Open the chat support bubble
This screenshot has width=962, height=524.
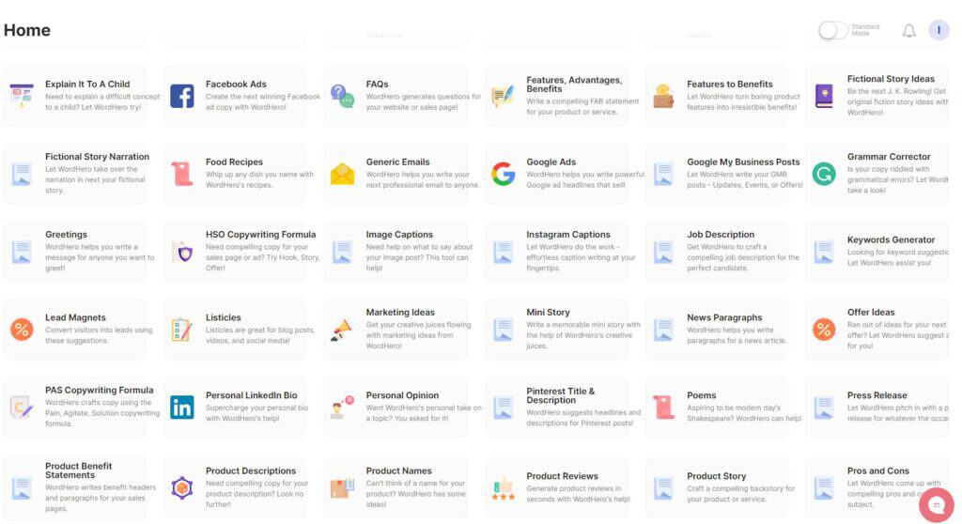tap(937, 505)
